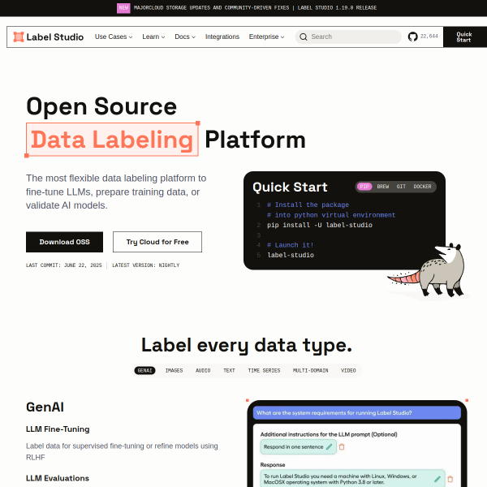Click the 'label-studio' launch command line
Screen dimensions: 487x487
pyautogui.click(x=291, y=255)
